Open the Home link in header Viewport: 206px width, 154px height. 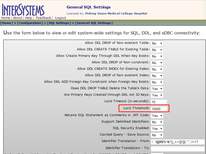point(6,18)
